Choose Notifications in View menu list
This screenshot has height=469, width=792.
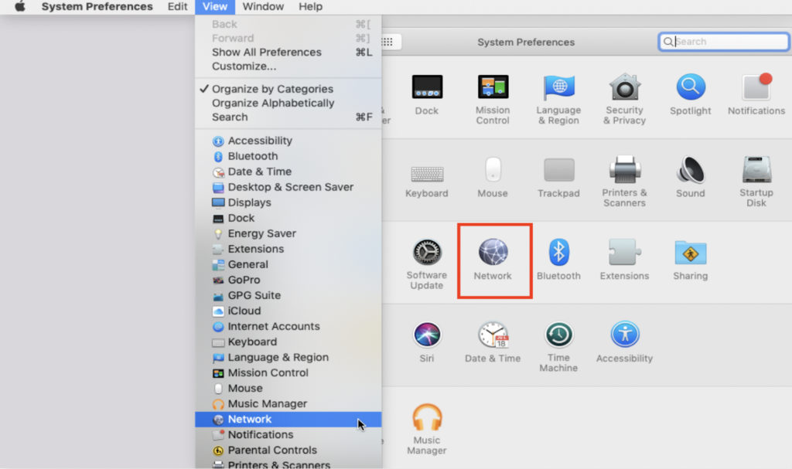288,435
